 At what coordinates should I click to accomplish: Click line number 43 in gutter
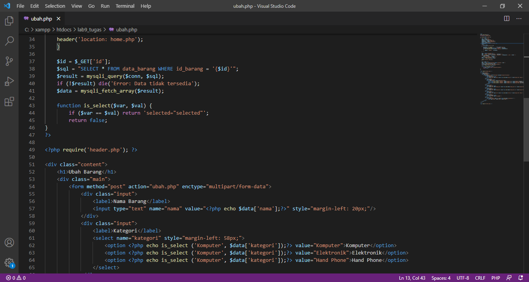(32, 105)
